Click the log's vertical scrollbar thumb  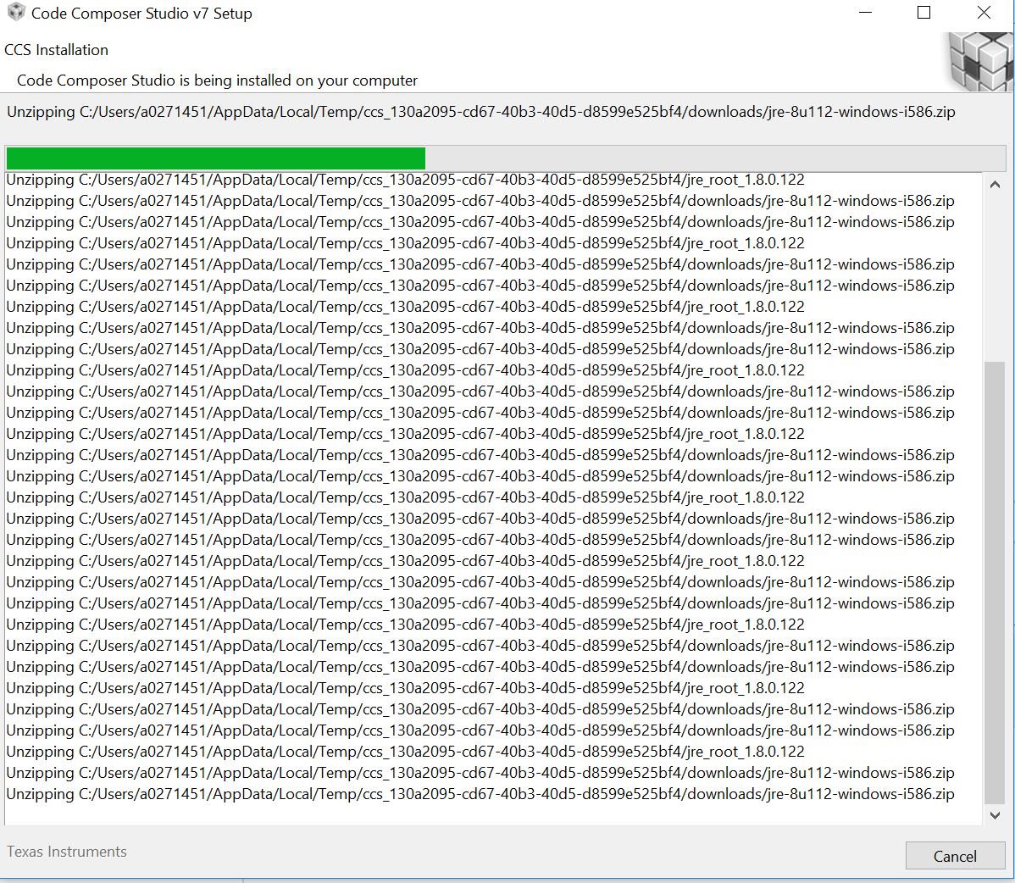click(x=995, y=583)
